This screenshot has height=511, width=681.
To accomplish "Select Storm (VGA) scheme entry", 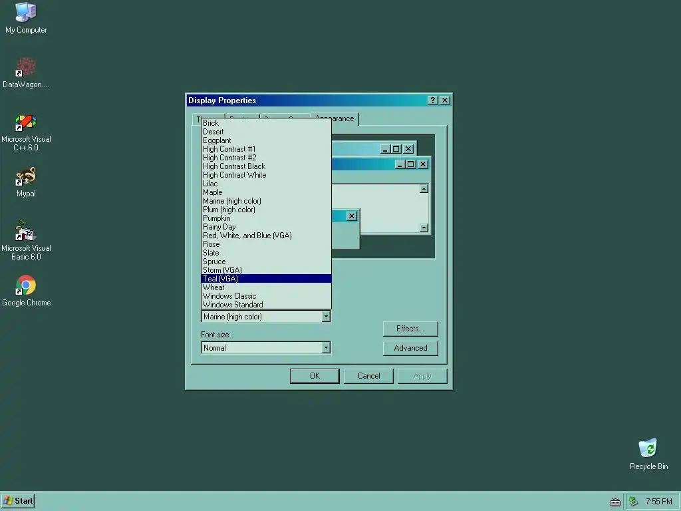I will click(266, 270).
